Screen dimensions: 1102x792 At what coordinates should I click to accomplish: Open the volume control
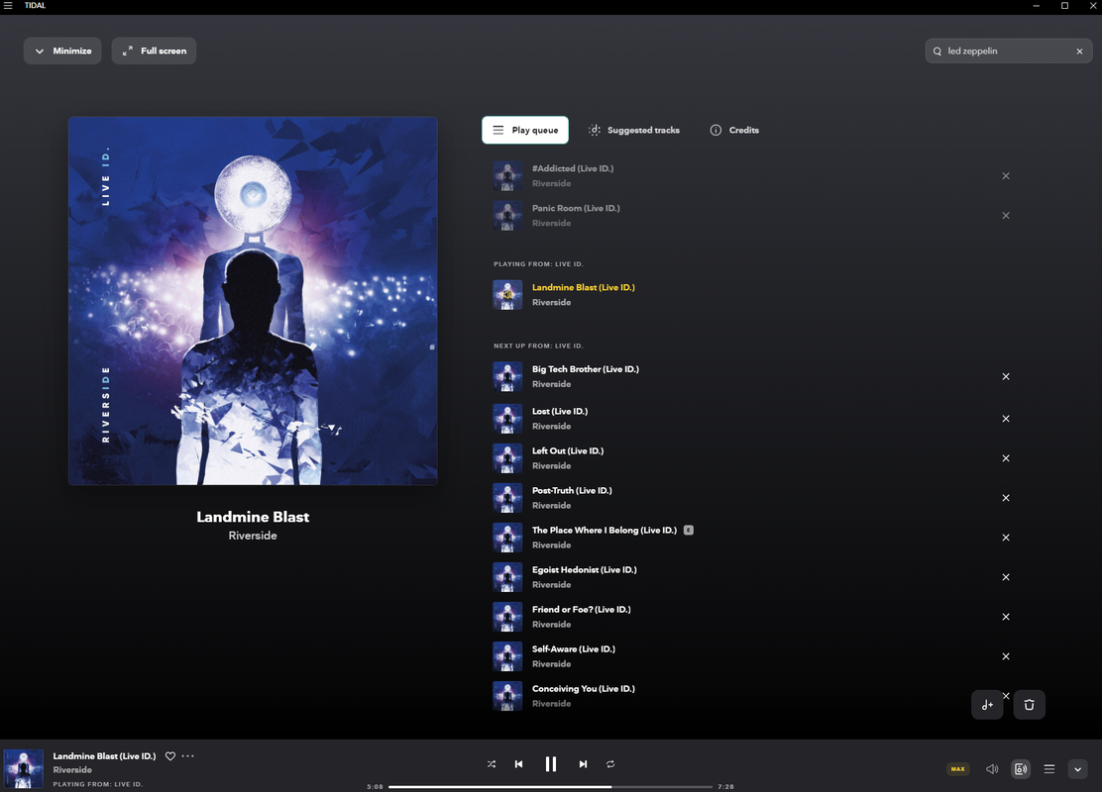point(992,769)
